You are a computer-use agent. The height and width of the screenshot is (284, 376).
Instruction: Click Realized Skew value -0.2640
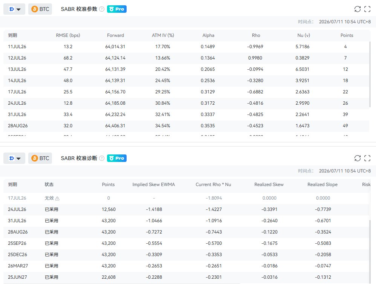[269, 221]
